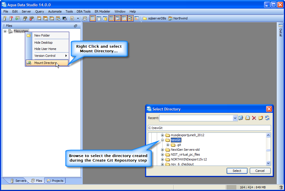Click the single-window magnifier icon in the toolbar
285x191 pixels.
(x=39, y=18)
